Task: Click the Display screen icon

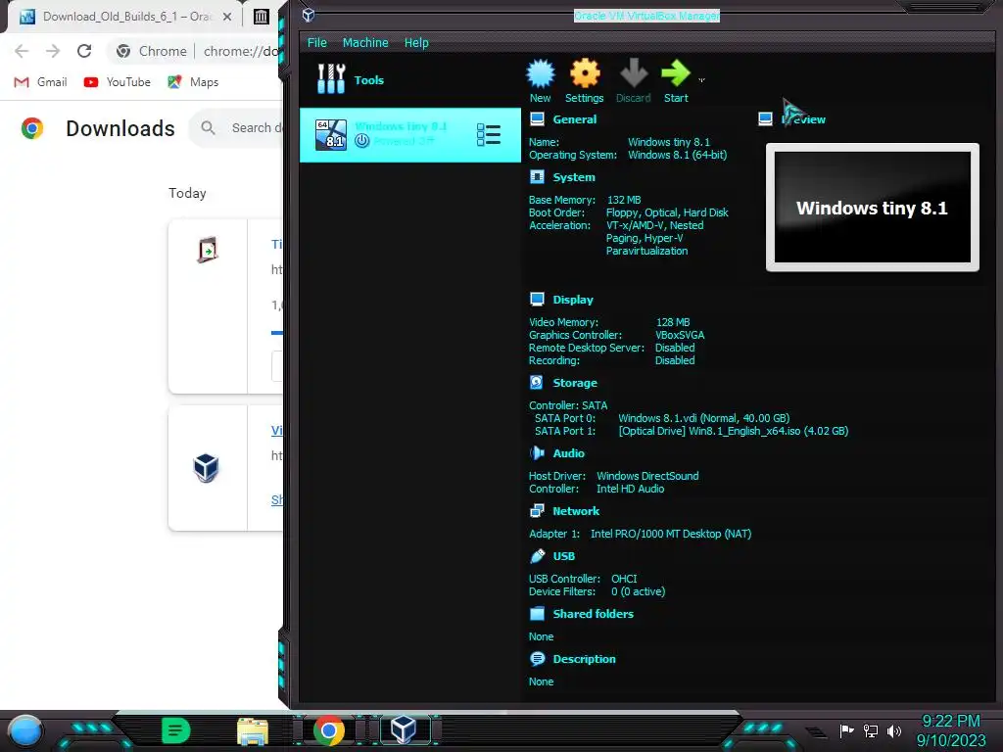Action: 538,300
